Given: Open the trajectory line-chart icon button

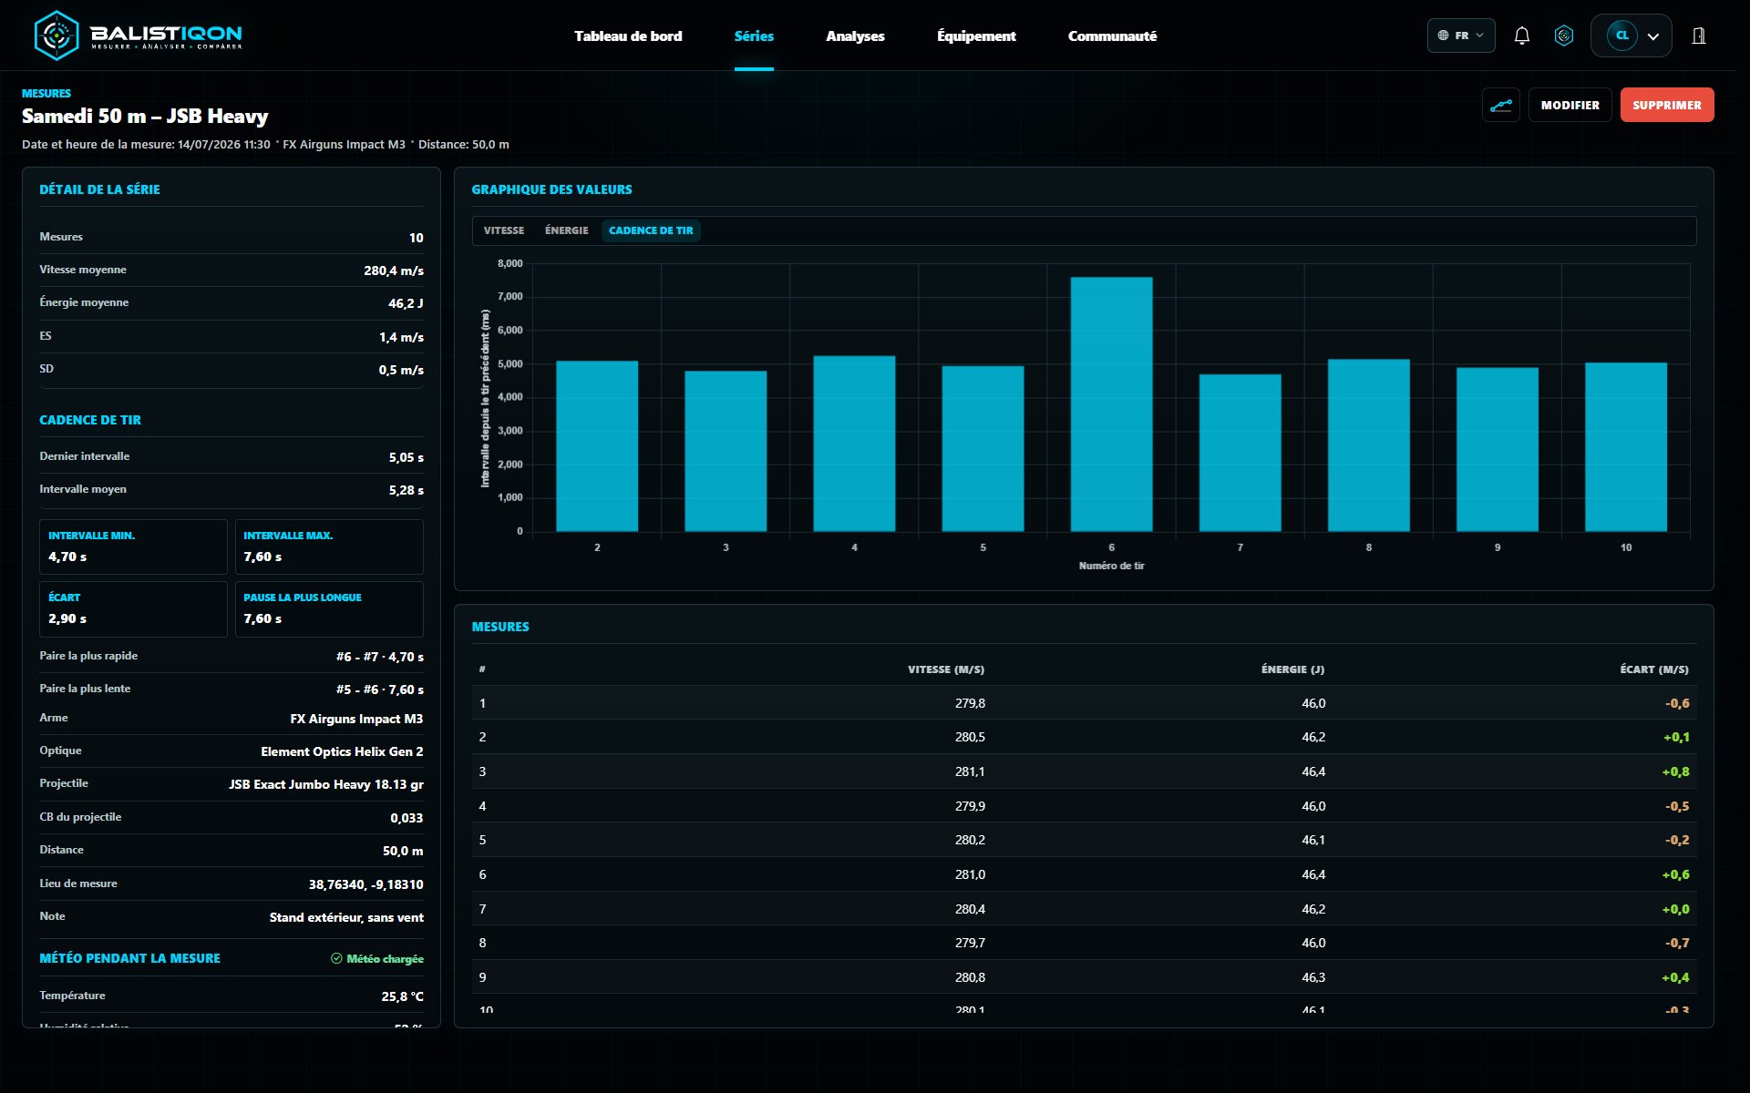Looking at the screenshot, I should pyautogui.click(x=1500, y=105).
